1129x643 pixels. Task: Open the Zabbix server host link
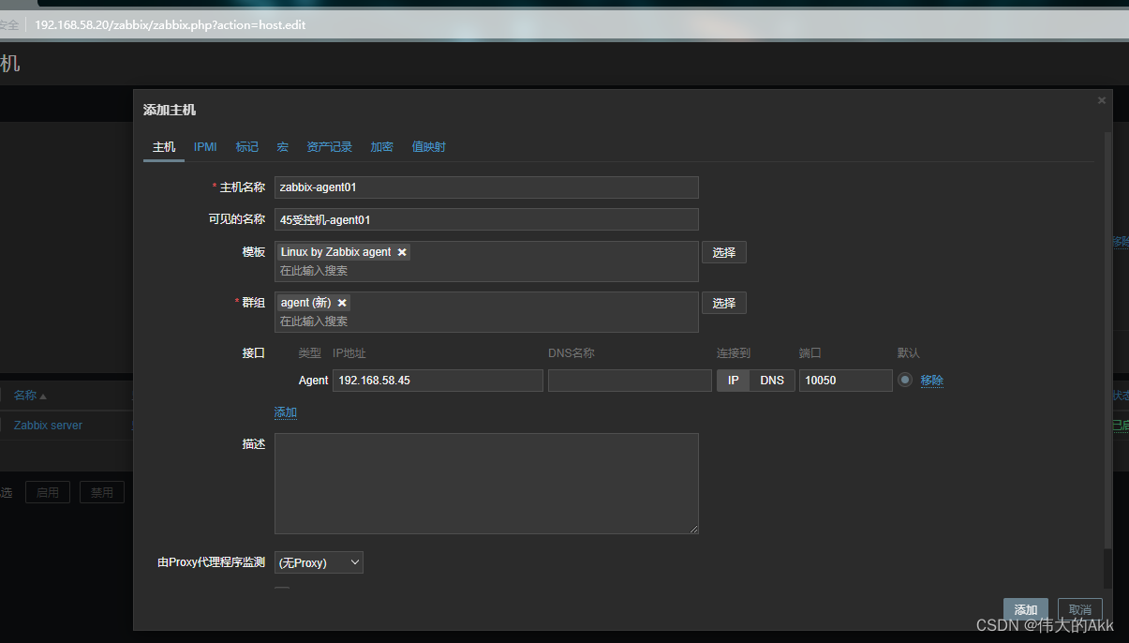click(x=48, y=426)
